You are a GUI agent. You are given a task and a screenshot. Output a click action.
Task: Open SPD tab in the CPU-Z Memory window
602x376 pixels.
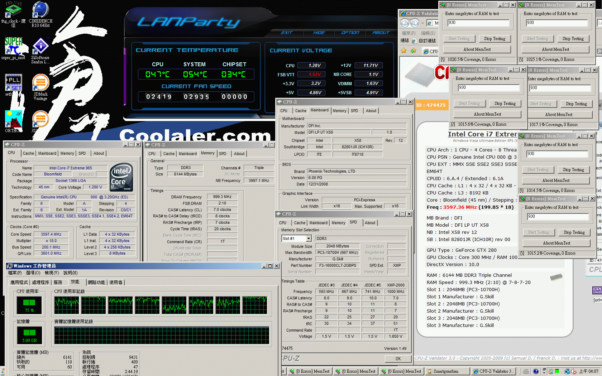(223, 154)
